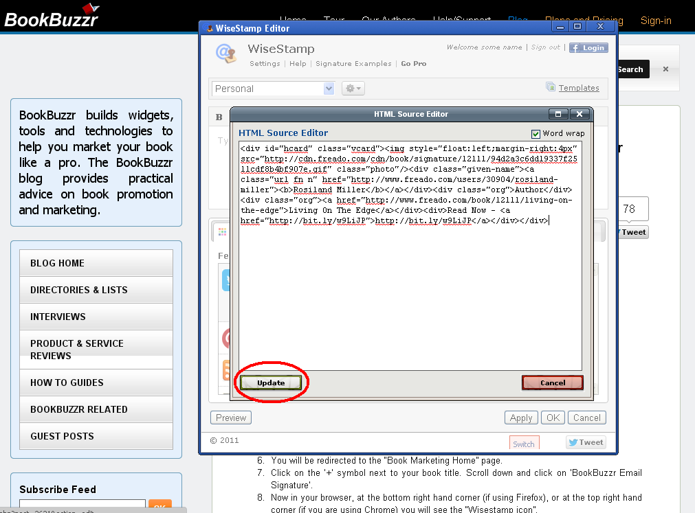Image resolution: width=695 pixels, height=513 pixels.
Task: Click the Tweet button at bottom
Action: coord(586,442)
